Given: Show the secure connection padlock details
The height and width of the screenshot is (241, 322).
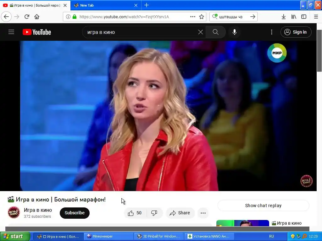Looking at the screenshot, I should coord(75,17).
